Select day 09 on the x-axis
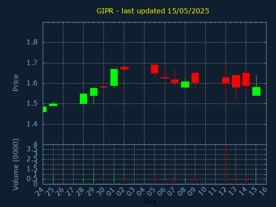Viewport: 276px width, 207px height. 192,191
